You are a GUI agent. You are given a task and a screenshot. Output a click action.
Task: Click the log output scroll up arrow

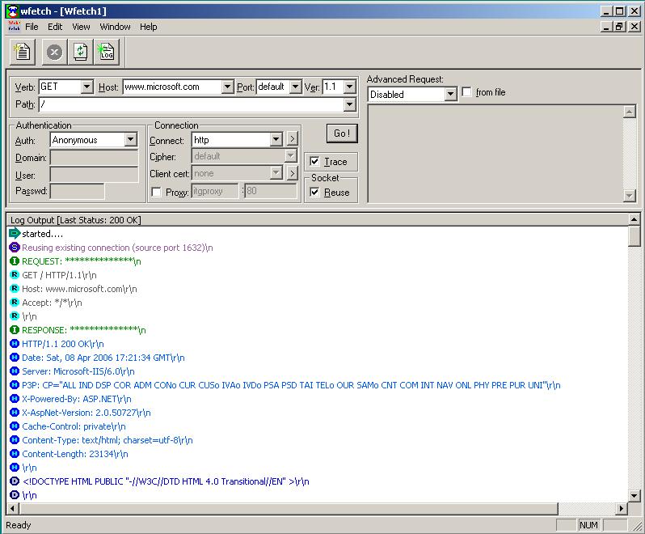coord(634,219)
